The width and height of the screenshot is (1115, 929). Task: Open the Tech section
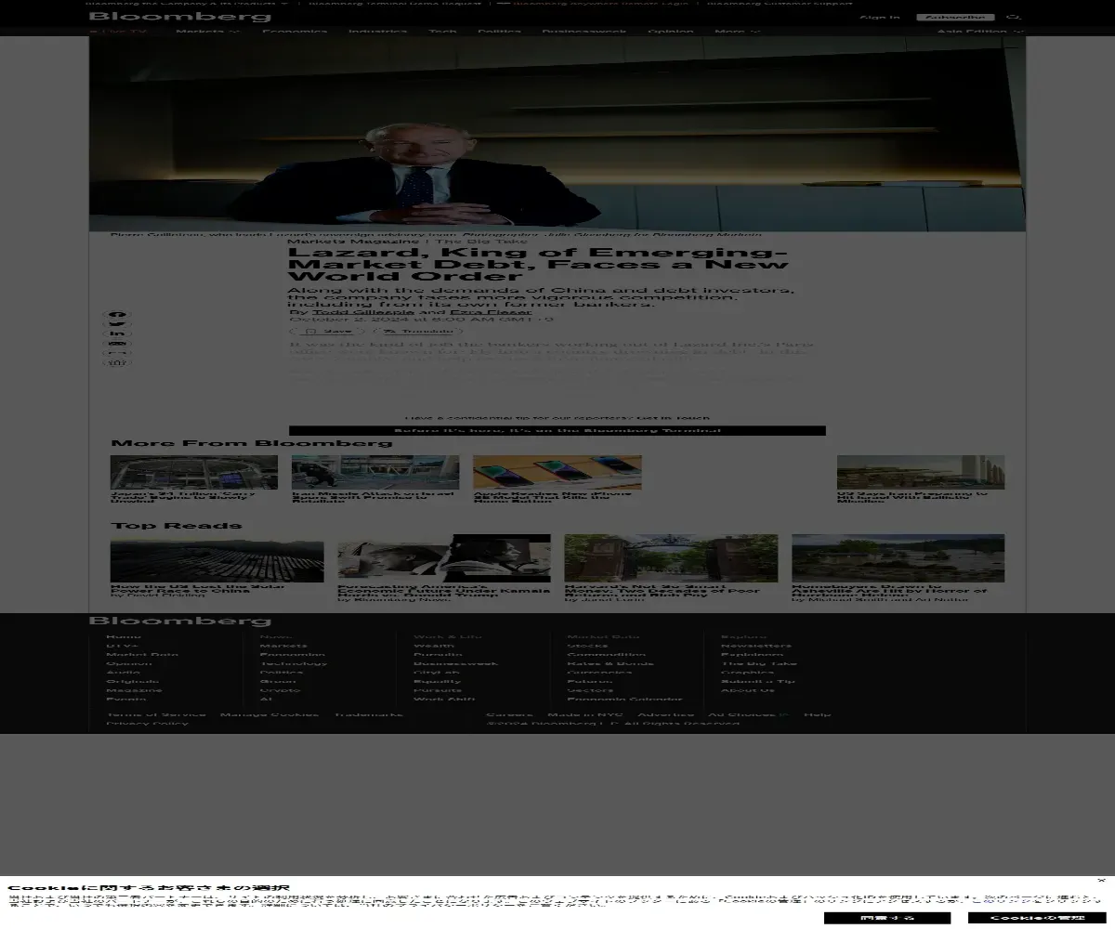(x=442, y=32)
